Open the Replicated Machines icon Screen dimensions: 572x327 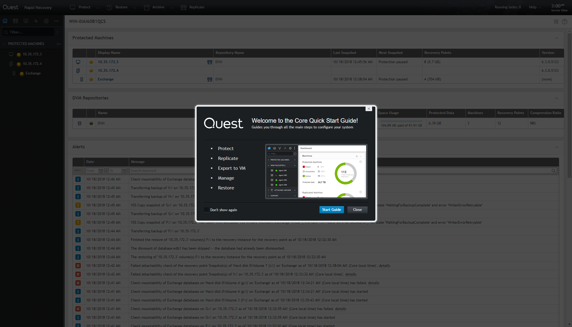pyautogui.click(x=15, y=21)
